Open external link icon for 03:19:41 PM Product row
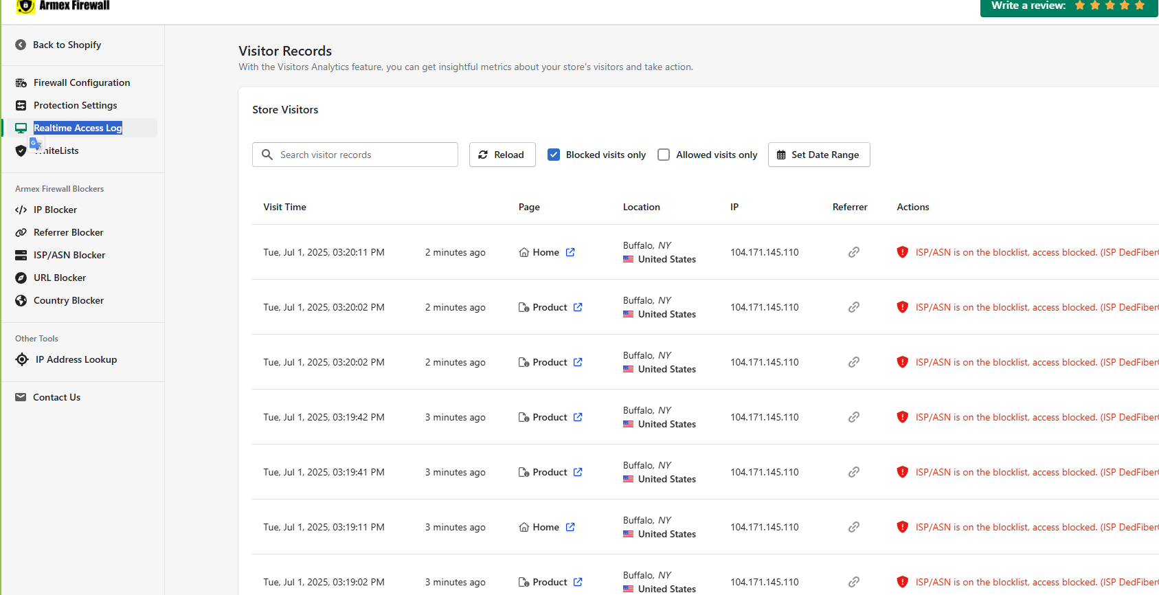This screenshot has height=595, width=1159. point(578,472)
